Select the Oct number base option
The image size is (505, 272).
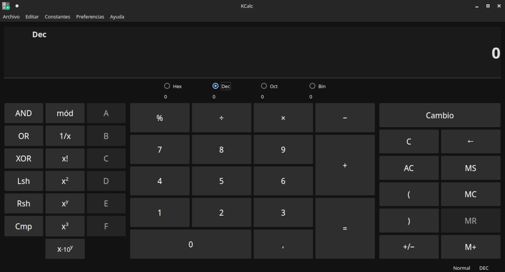[x=264, y=86]
